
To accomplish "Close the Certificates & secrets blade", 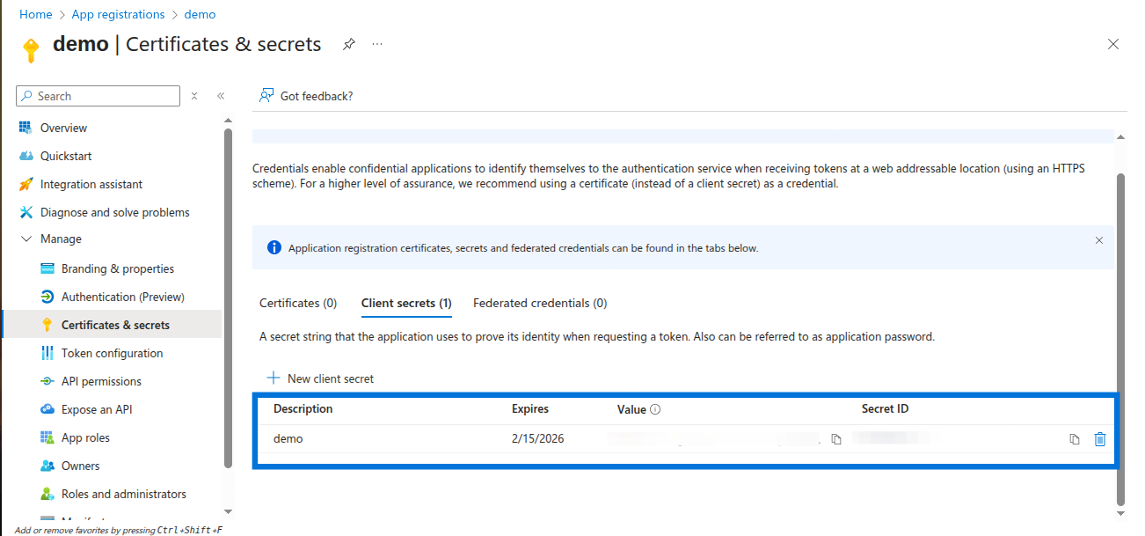I will (x=1113, y=44).
